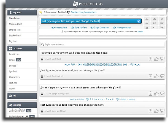Screen dimensions: 168x123
Task: Dislike the Math Script (Royal) Bold style
Action: (x=162, y=93)
